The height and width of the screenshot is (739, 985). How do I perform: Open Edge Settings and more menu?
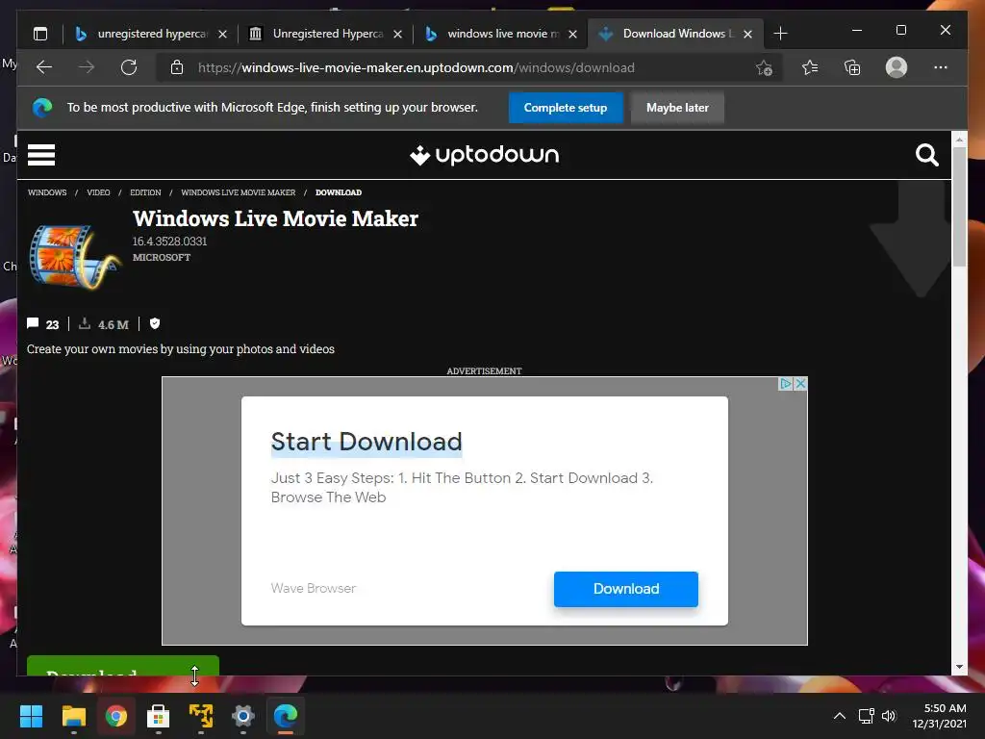tap(941, 67)
